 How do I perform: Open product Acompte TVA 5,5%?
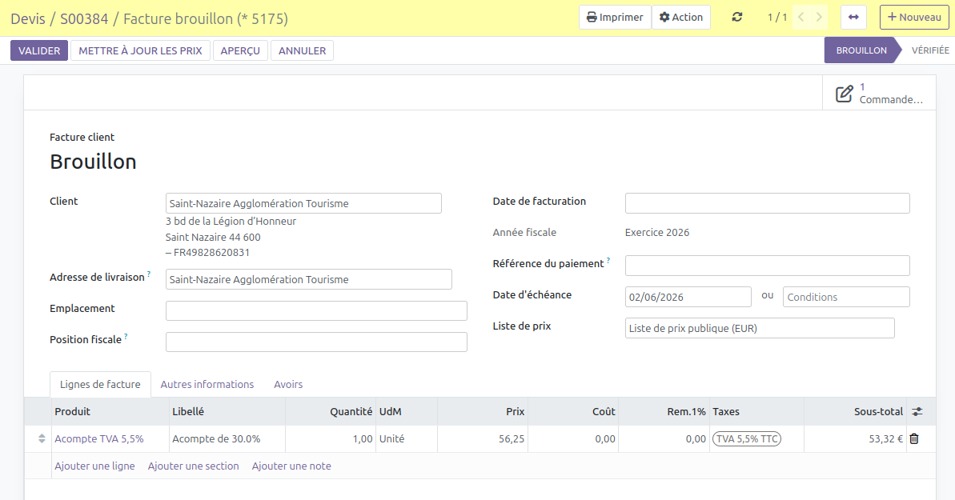[99, 438]
